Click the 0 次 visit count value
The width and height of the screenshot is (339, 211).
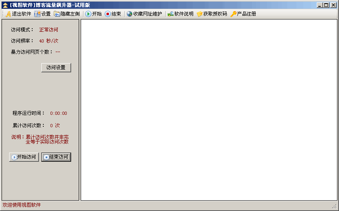55,126
